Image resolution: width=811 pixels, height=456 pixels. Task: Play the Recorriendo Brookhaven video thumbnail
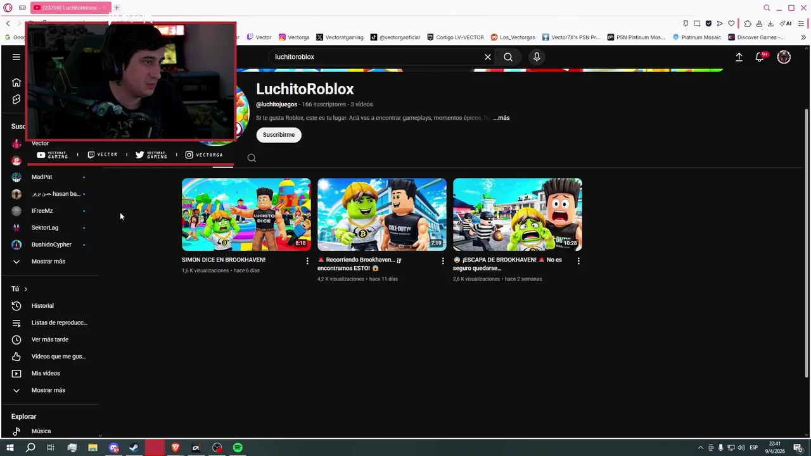click(x=382, y=214)
